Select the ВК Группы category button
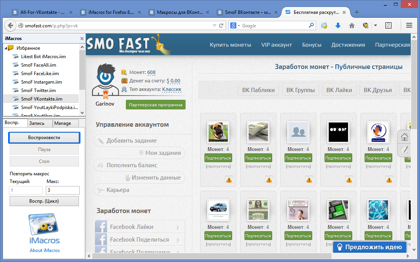 pos(301,90)
